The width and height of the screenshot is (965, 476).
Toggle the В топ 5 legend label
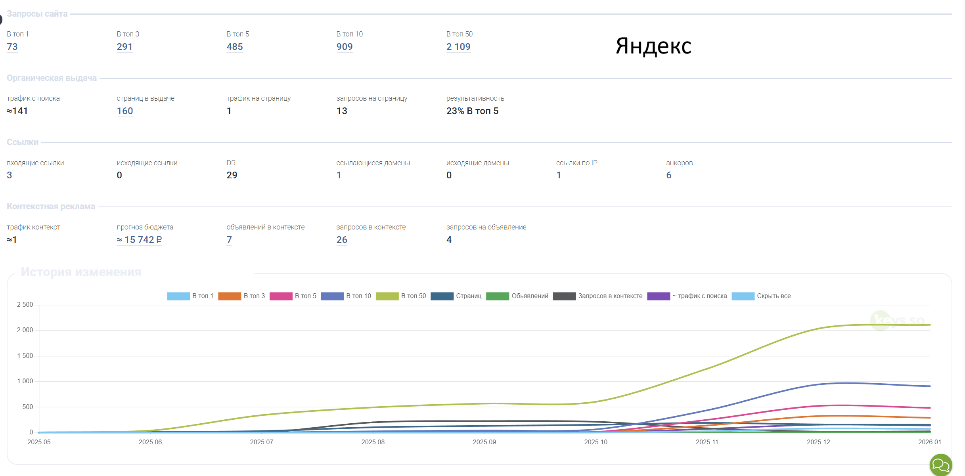(306, 296)
